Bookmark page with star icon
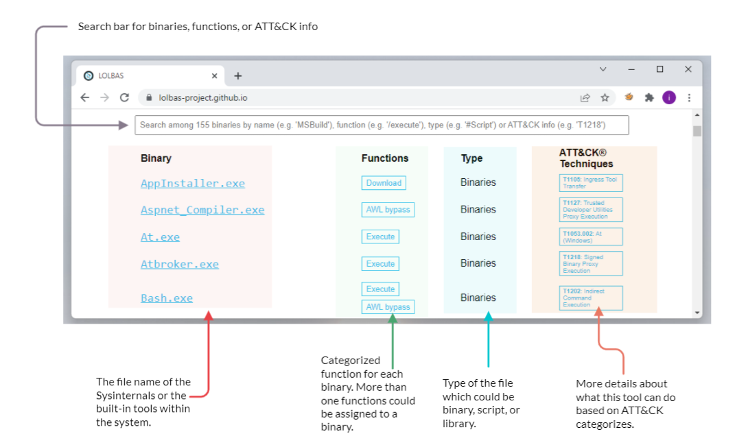The image size is (735, 434). [605, 98]
